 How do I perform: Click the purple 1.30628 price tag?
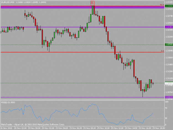click(x=169, y=97)
